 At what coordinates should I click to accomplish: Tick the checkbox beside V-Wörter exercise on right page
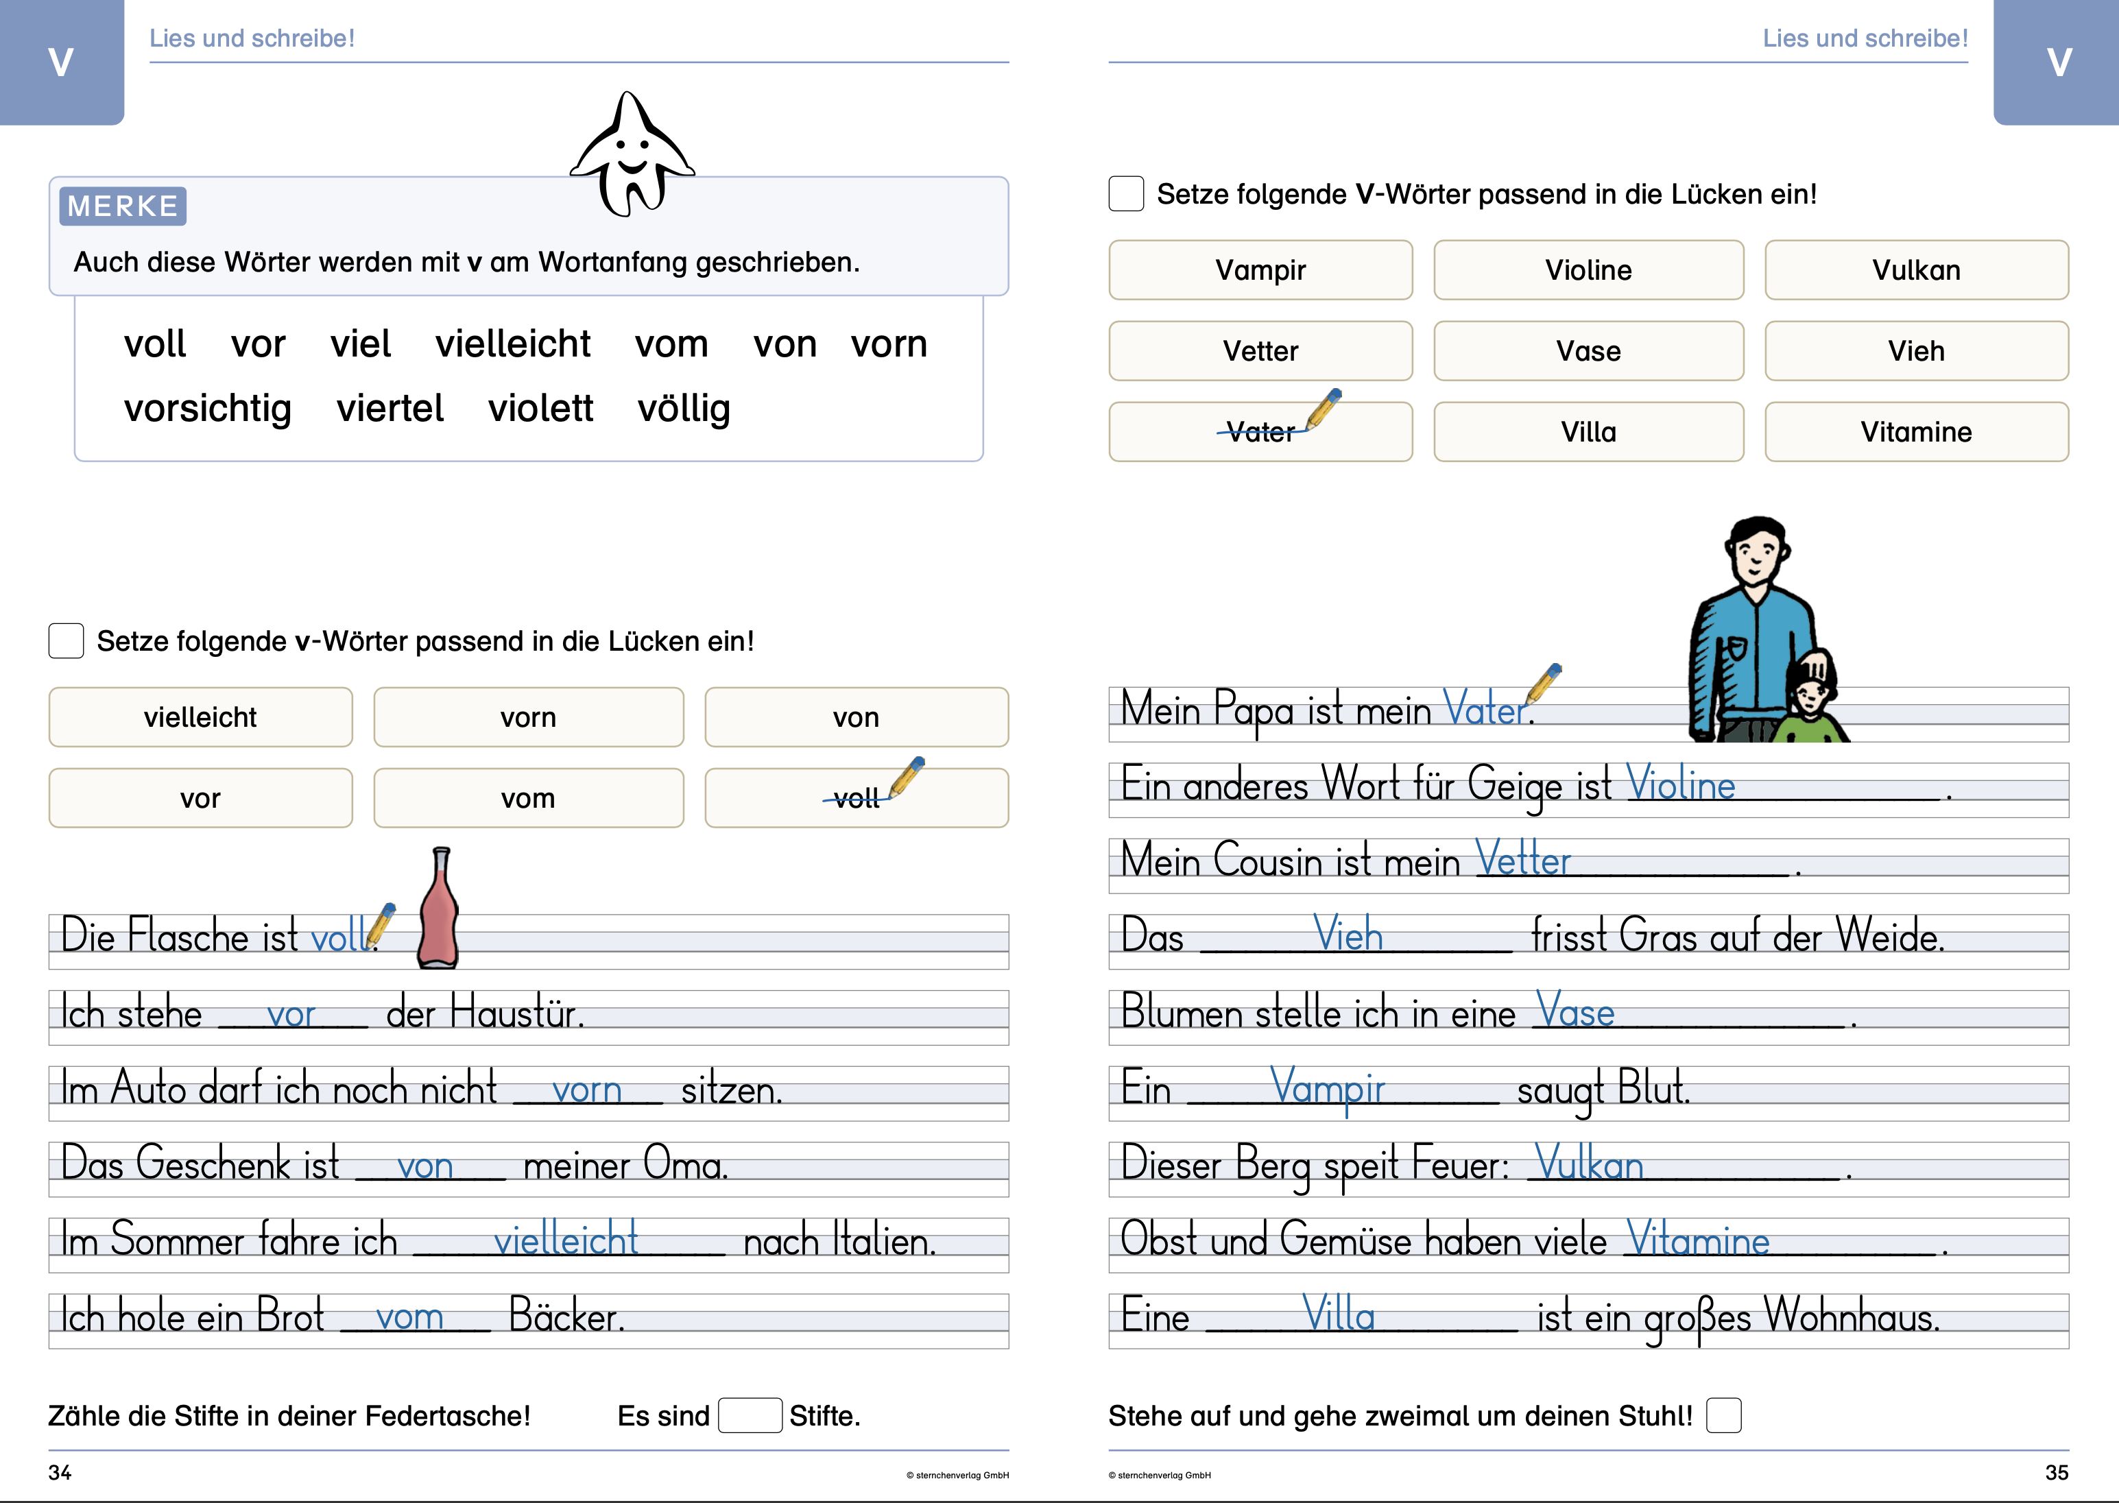pos(1126,193)
